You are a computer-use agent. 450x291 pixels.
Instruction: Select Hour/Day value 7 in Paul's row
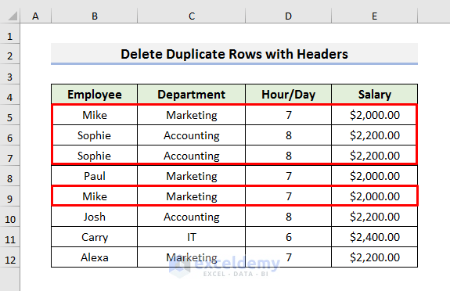tap(289, 176)
